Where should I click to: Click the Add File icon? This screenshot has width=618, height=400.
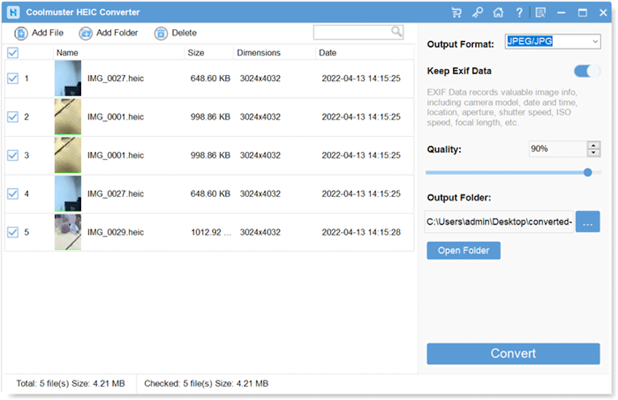21,33
